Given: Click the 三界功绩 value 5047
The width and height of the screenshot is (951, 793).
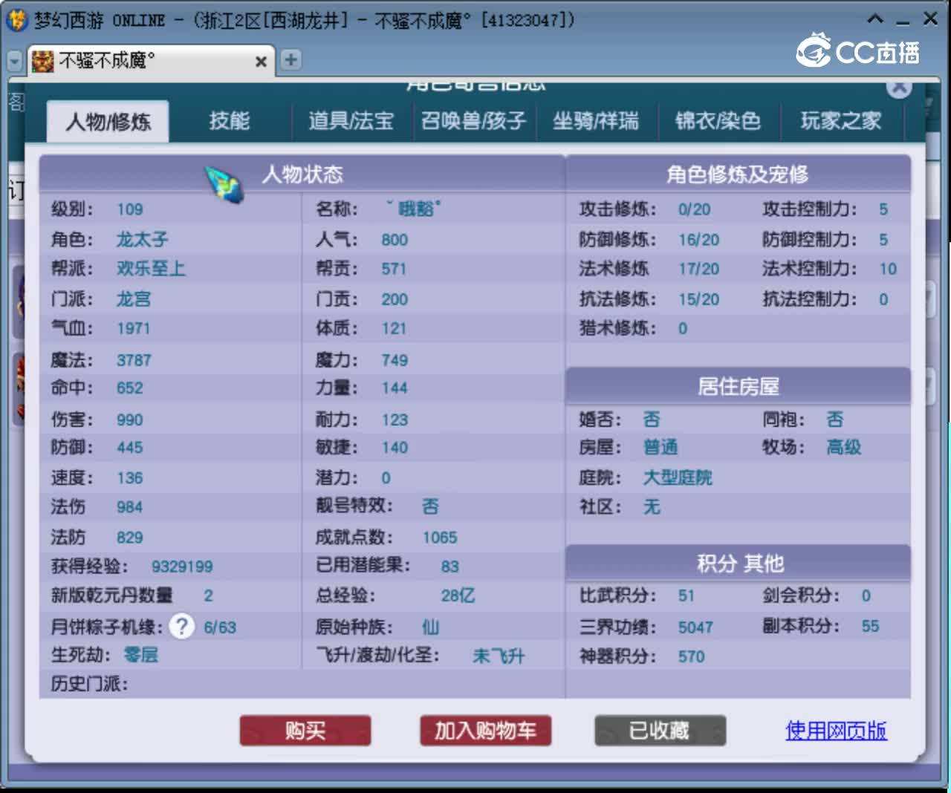Looking at the screenshot, I should click(x=695, y=627).
